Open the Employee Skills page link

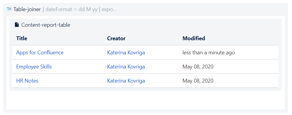[34, 67]
